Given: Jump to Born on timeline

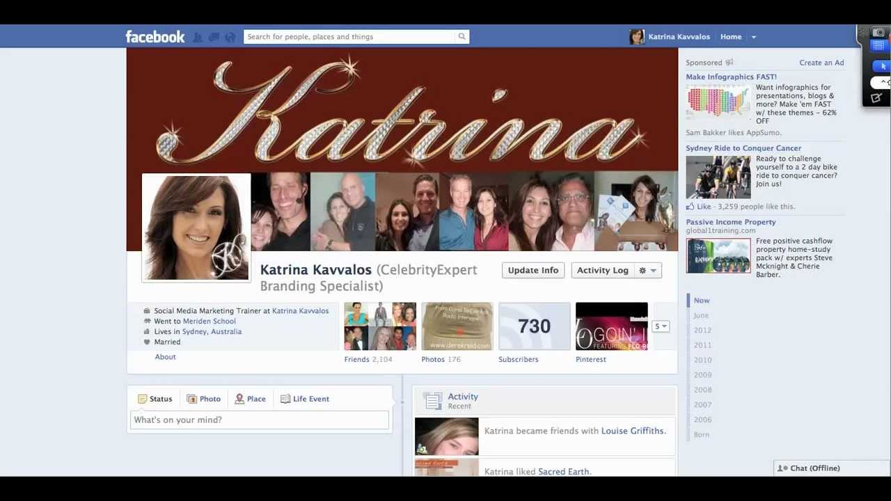Looking at the screenshot, I should point(701,435).
